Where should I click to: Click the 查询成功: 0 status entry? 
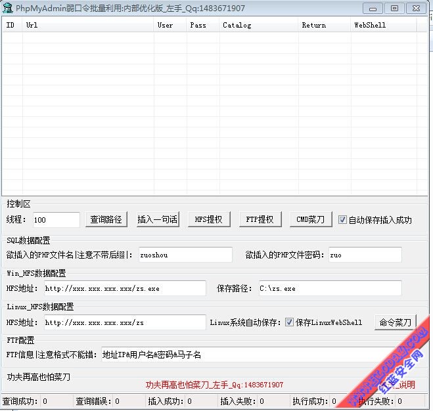tap(25, 401)
